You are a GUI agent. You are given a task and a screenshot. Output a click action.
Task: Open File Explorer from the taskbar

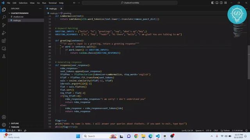click(x=143, y=136)
